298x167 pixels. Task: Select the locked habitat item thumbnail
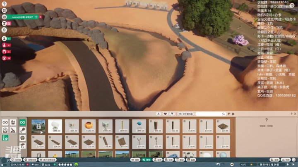(x=38, y=126)
